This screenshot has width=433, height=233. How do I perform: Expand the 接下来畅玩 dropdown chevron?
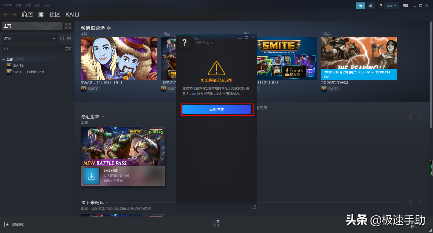107,202
